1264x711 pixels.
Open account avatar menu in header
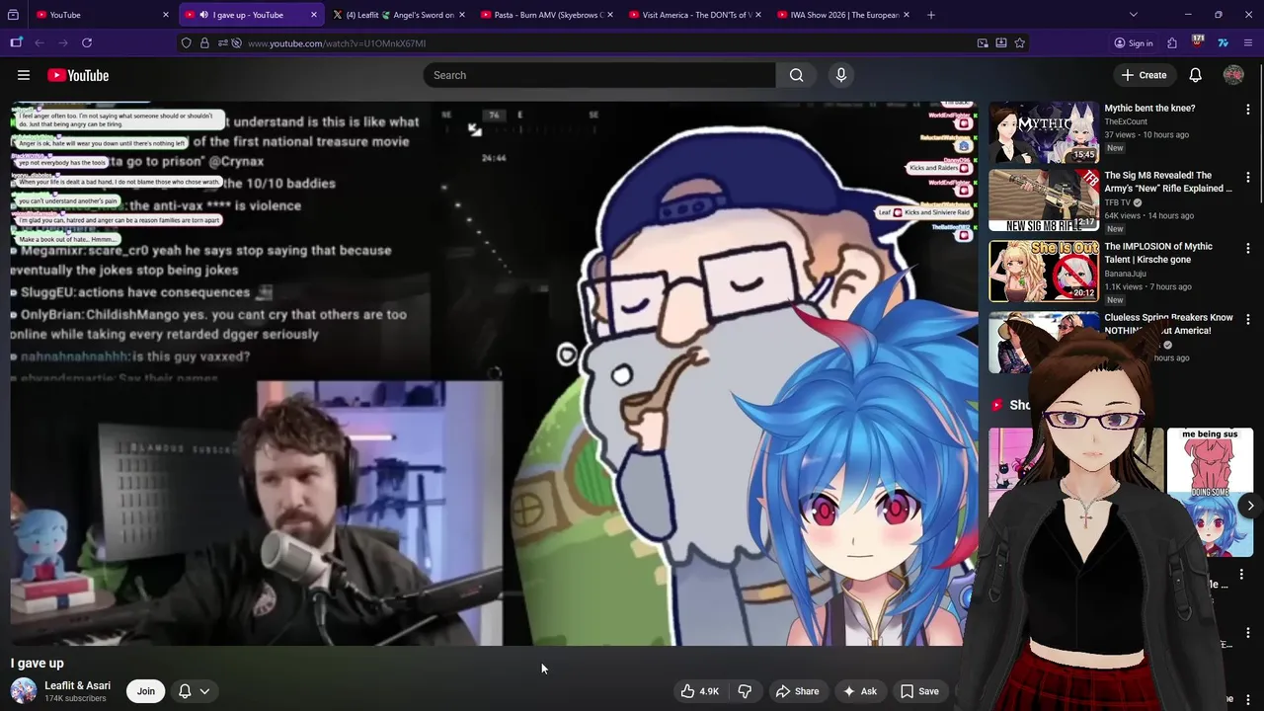(x=1233, y=75)
